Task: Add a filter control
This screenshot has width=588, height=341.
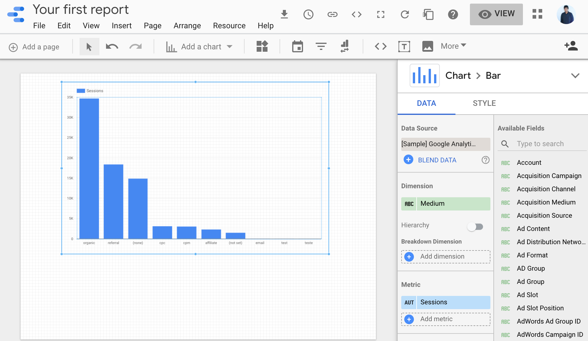Action: pyautogui.click(x=321, y=46)
